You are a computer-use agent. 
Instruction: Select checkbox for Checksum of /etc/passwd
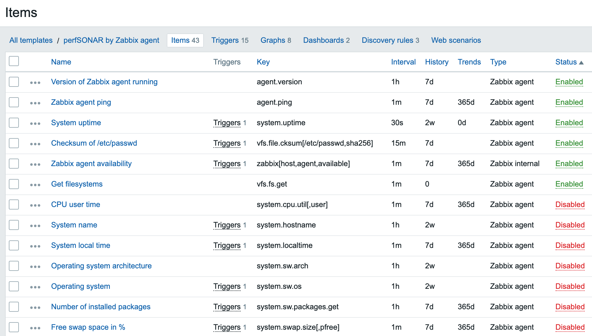14,143
